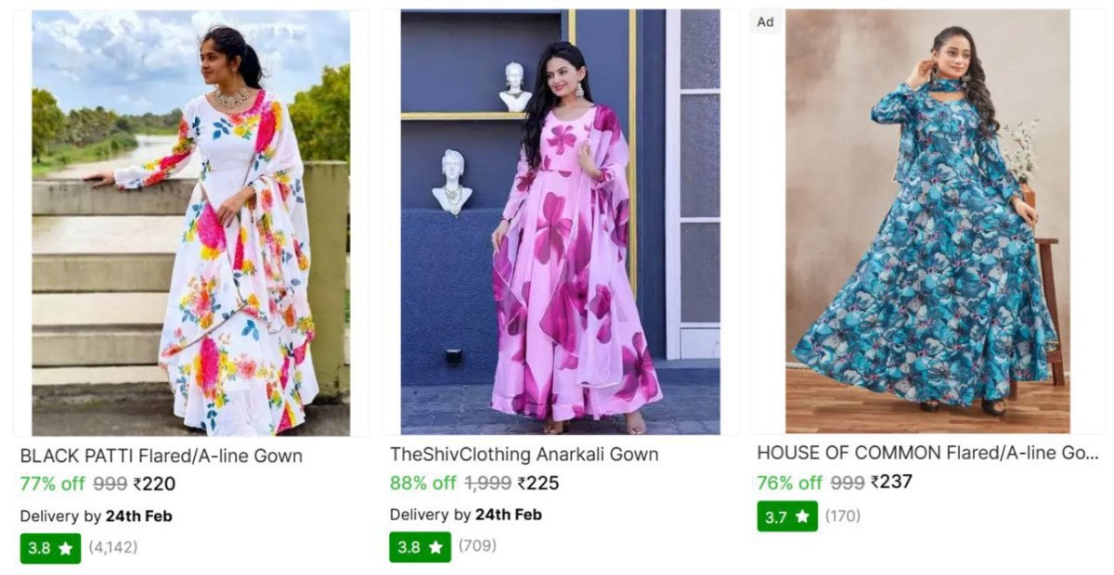The width and height of the screenshot is (1114, 575).
Task: Click the Ad label on the blue gown
Action: [766, 22]
